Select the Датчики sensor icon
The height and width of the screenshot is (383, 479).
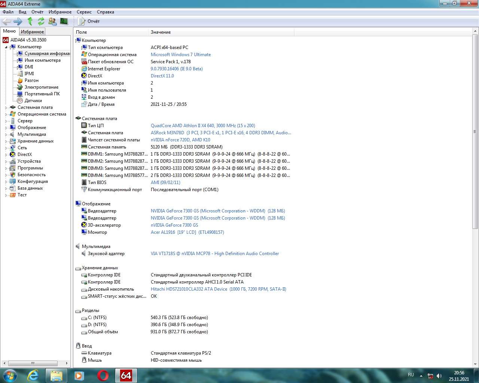pyautogui.click(x=20, y=101)
